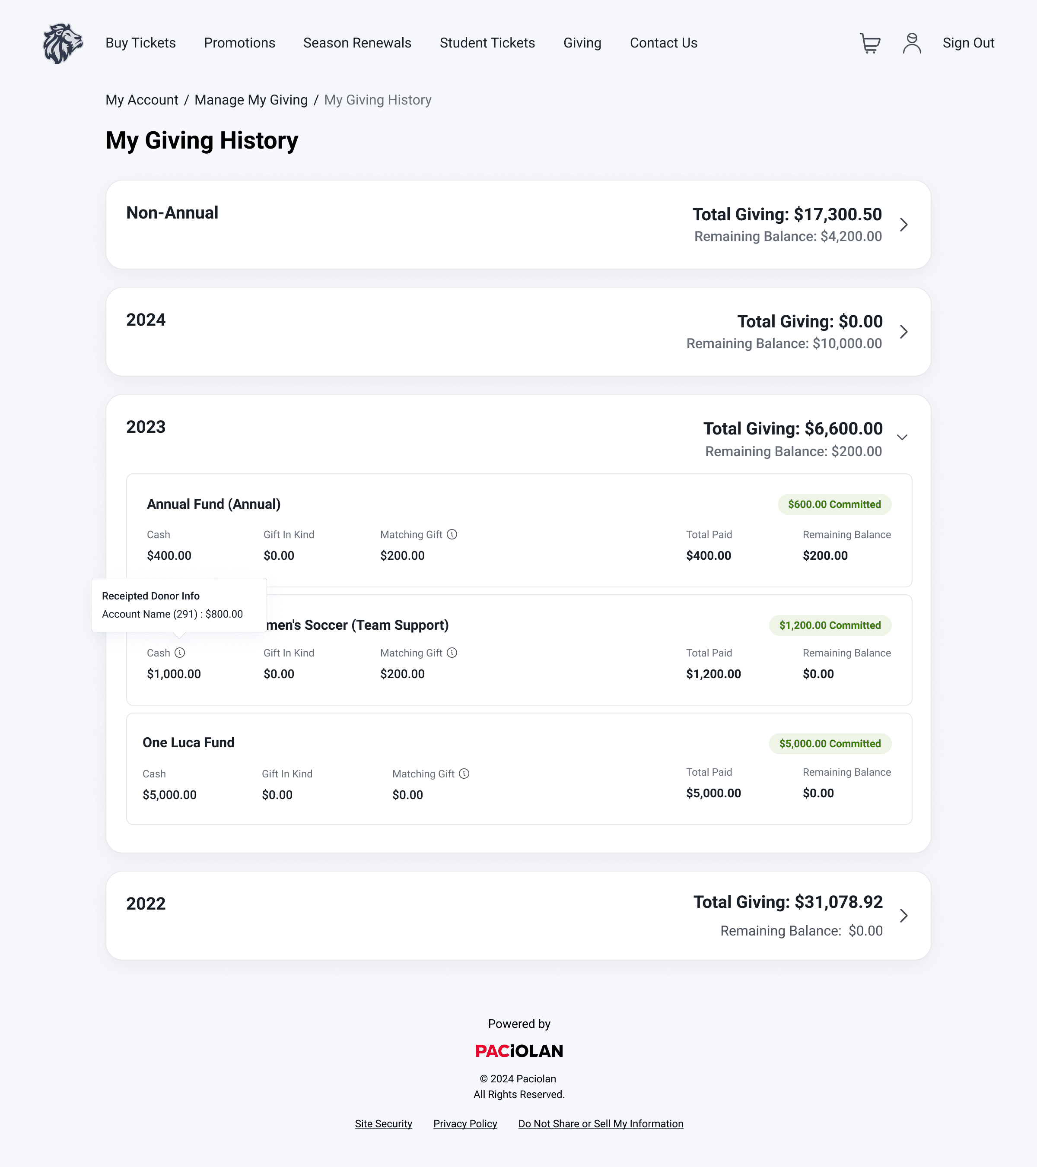Click the $1,000.00 cash value
1037x1167 pixels.
click(x=174, y=674)
